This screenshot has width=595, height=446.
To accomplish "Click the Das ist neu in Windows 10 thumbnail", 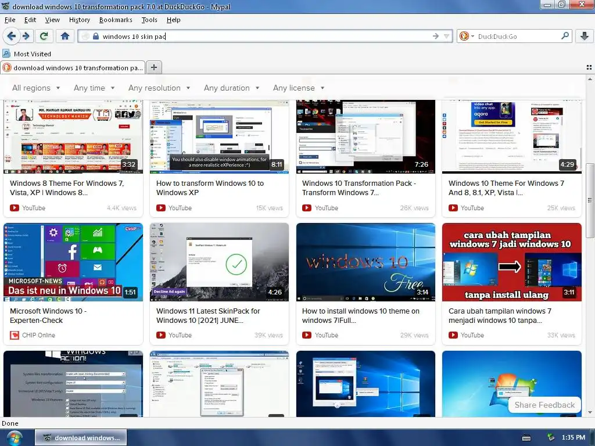I will [73, 262].
